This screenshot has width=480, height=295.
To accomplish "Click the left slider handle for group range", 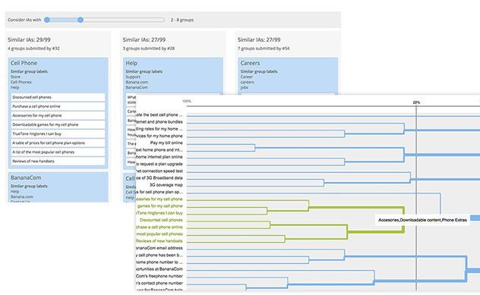I will pos(47,20).
